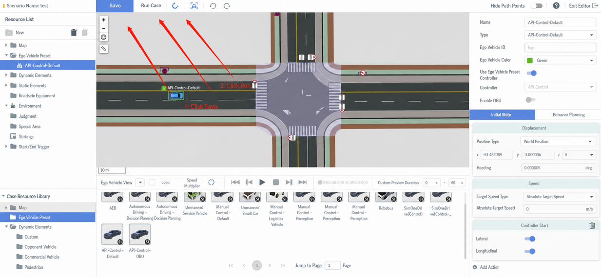Click the blue ego car on map

[176, 95]
